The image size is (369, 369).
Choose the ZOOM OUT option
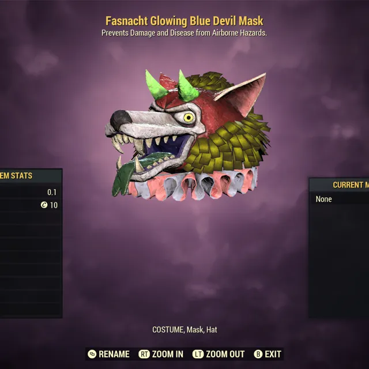tap(225, 354)
